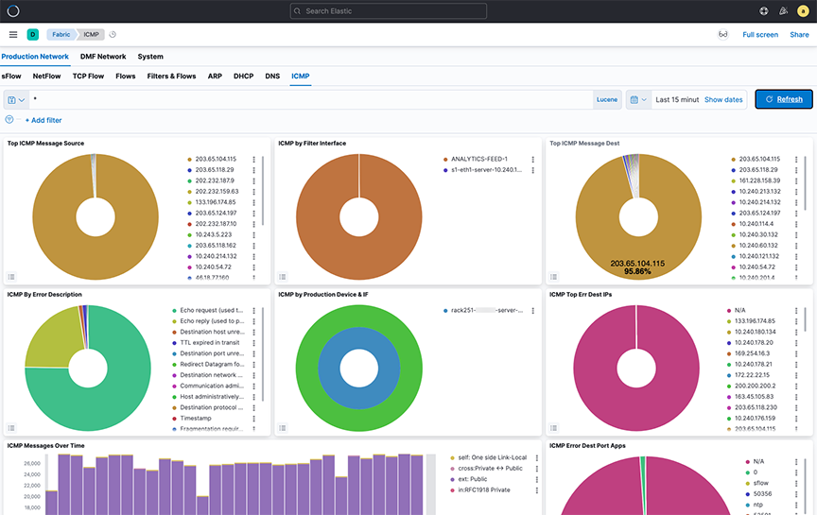Toggle legend icon in ICMP by Production Device panel
Screen dimensions: 817x515
(283, 427)
